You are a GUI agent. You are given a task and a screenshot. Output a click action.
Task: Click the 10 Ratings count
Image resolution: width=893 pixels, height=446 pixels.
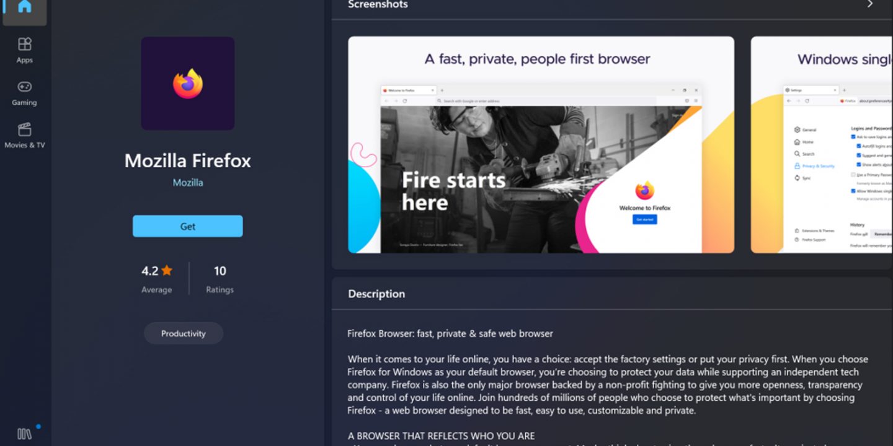pyautogui.click(x=220, y=279)
